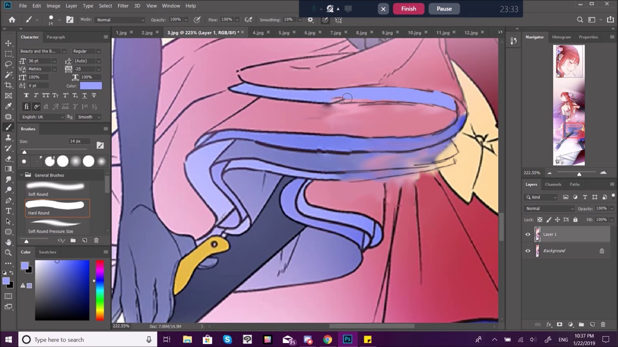Screen dimensions: 618x347
Task: Toggle lock image pixels
Action: point(548,220)
